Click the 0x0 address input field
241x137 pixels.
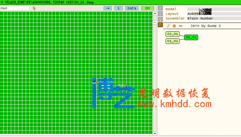pos(15,8)
